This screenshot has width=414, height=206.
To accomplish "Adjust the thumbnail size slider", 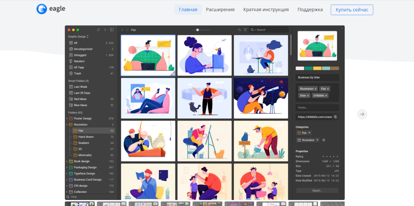I will tap(197, 30).
